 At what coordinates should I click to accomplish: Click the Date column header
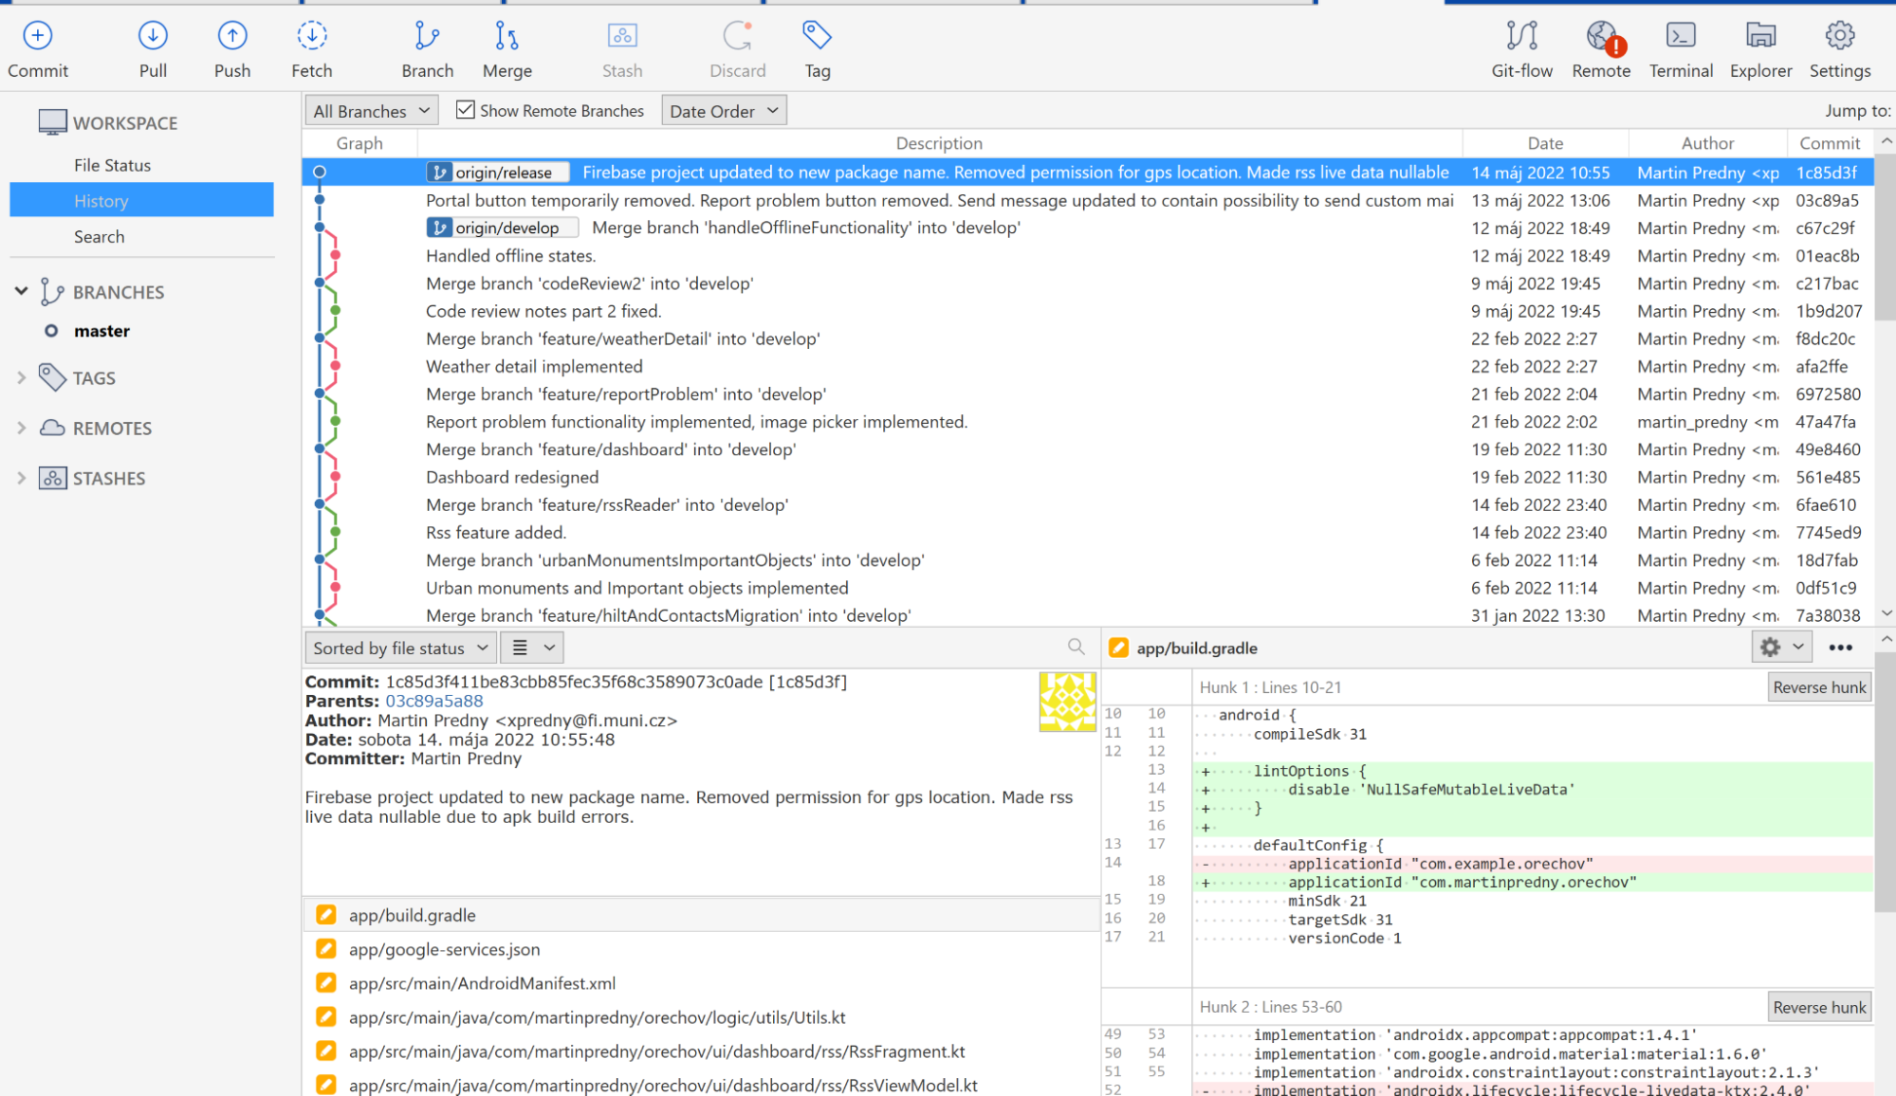click(1545, 143)
